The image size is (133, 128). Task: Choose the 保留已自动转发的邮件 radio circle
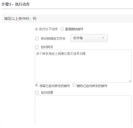36,85
